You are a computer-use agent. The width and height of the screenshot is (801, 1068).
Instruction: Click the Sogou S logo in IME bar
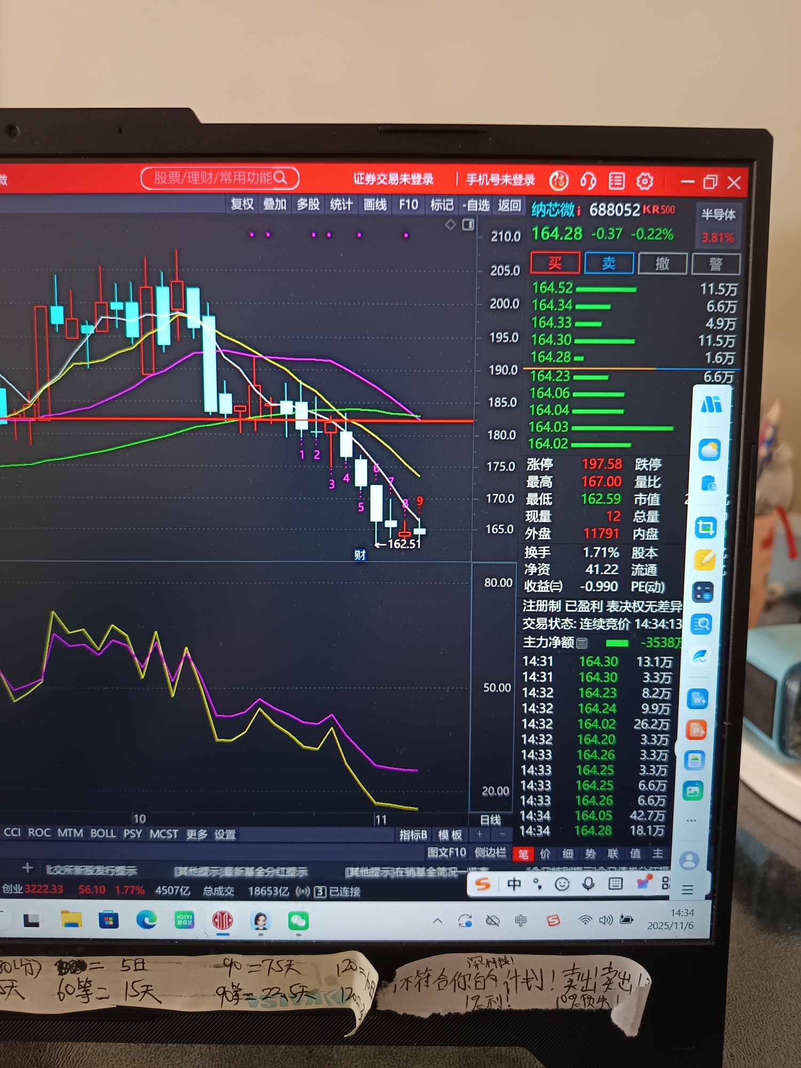tap(483, 884)
